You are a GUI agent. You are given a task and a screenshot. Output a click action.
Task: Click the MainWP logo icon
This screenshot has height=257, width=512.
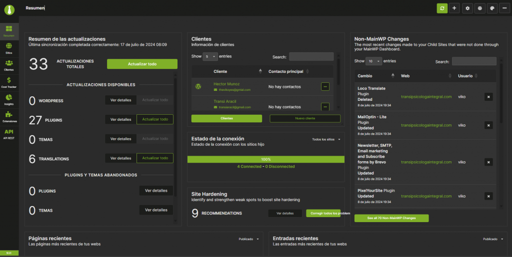(x=9, y=9)
